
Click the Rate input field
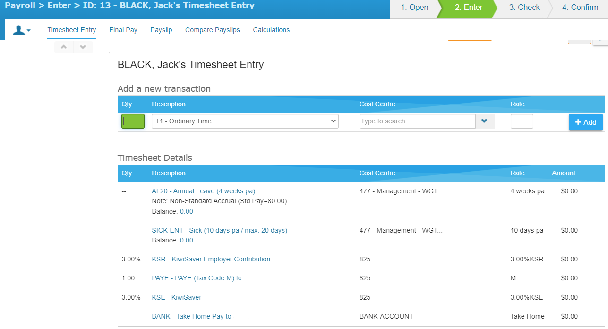click(x=522, y=121)
